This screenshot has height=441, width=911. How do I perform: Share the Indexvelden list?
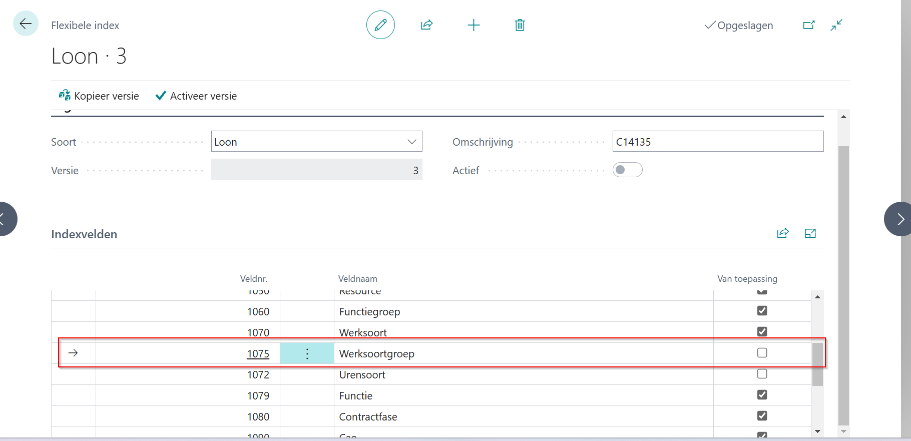tap(782, 233)
